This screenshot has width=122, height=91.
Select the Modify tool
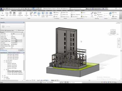click(3, 14)
